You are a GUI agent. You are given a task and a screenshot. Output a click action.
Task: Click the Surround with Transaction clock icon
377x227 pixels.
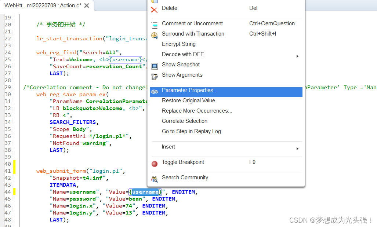tap(154, 36)
